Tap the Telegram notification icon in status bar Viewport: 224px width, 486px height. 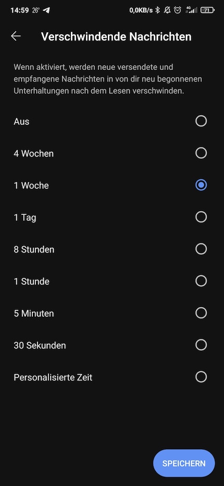pos(46,10)
